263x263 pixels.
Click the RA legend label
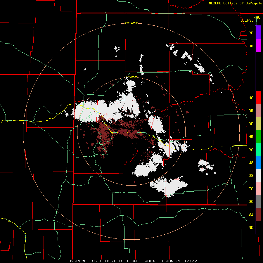[251, 150]
